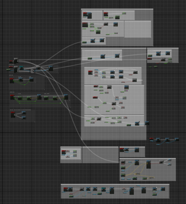
Task: Select red event node in the top group's second sub-comment
Action: pos(106,14)
